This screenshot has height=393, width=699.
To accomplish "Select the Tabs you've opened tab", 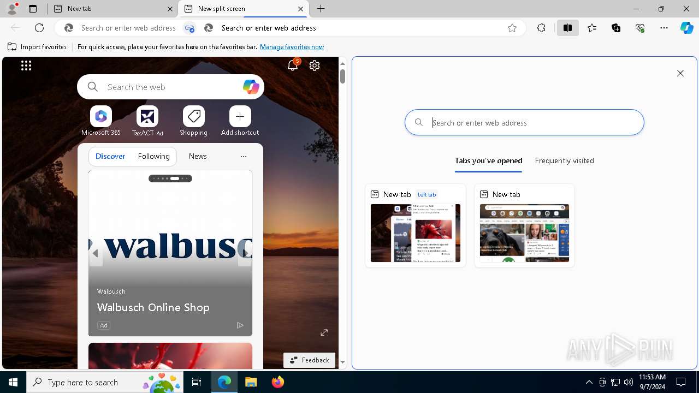I will tap(489, 161).
